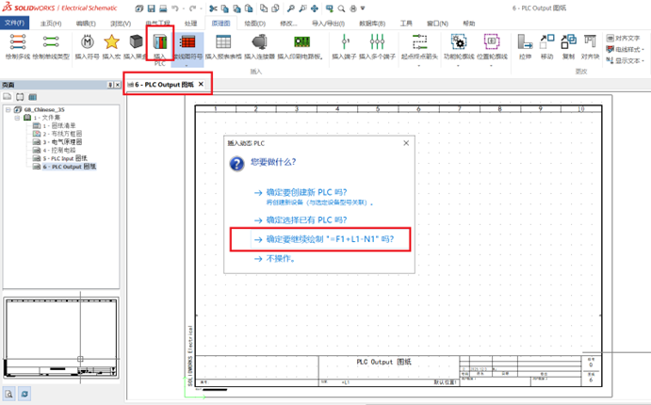Open the 接线图符号 dropdown arrow
This screenshot has height=405, width=651.
click(x=187, y=65)
